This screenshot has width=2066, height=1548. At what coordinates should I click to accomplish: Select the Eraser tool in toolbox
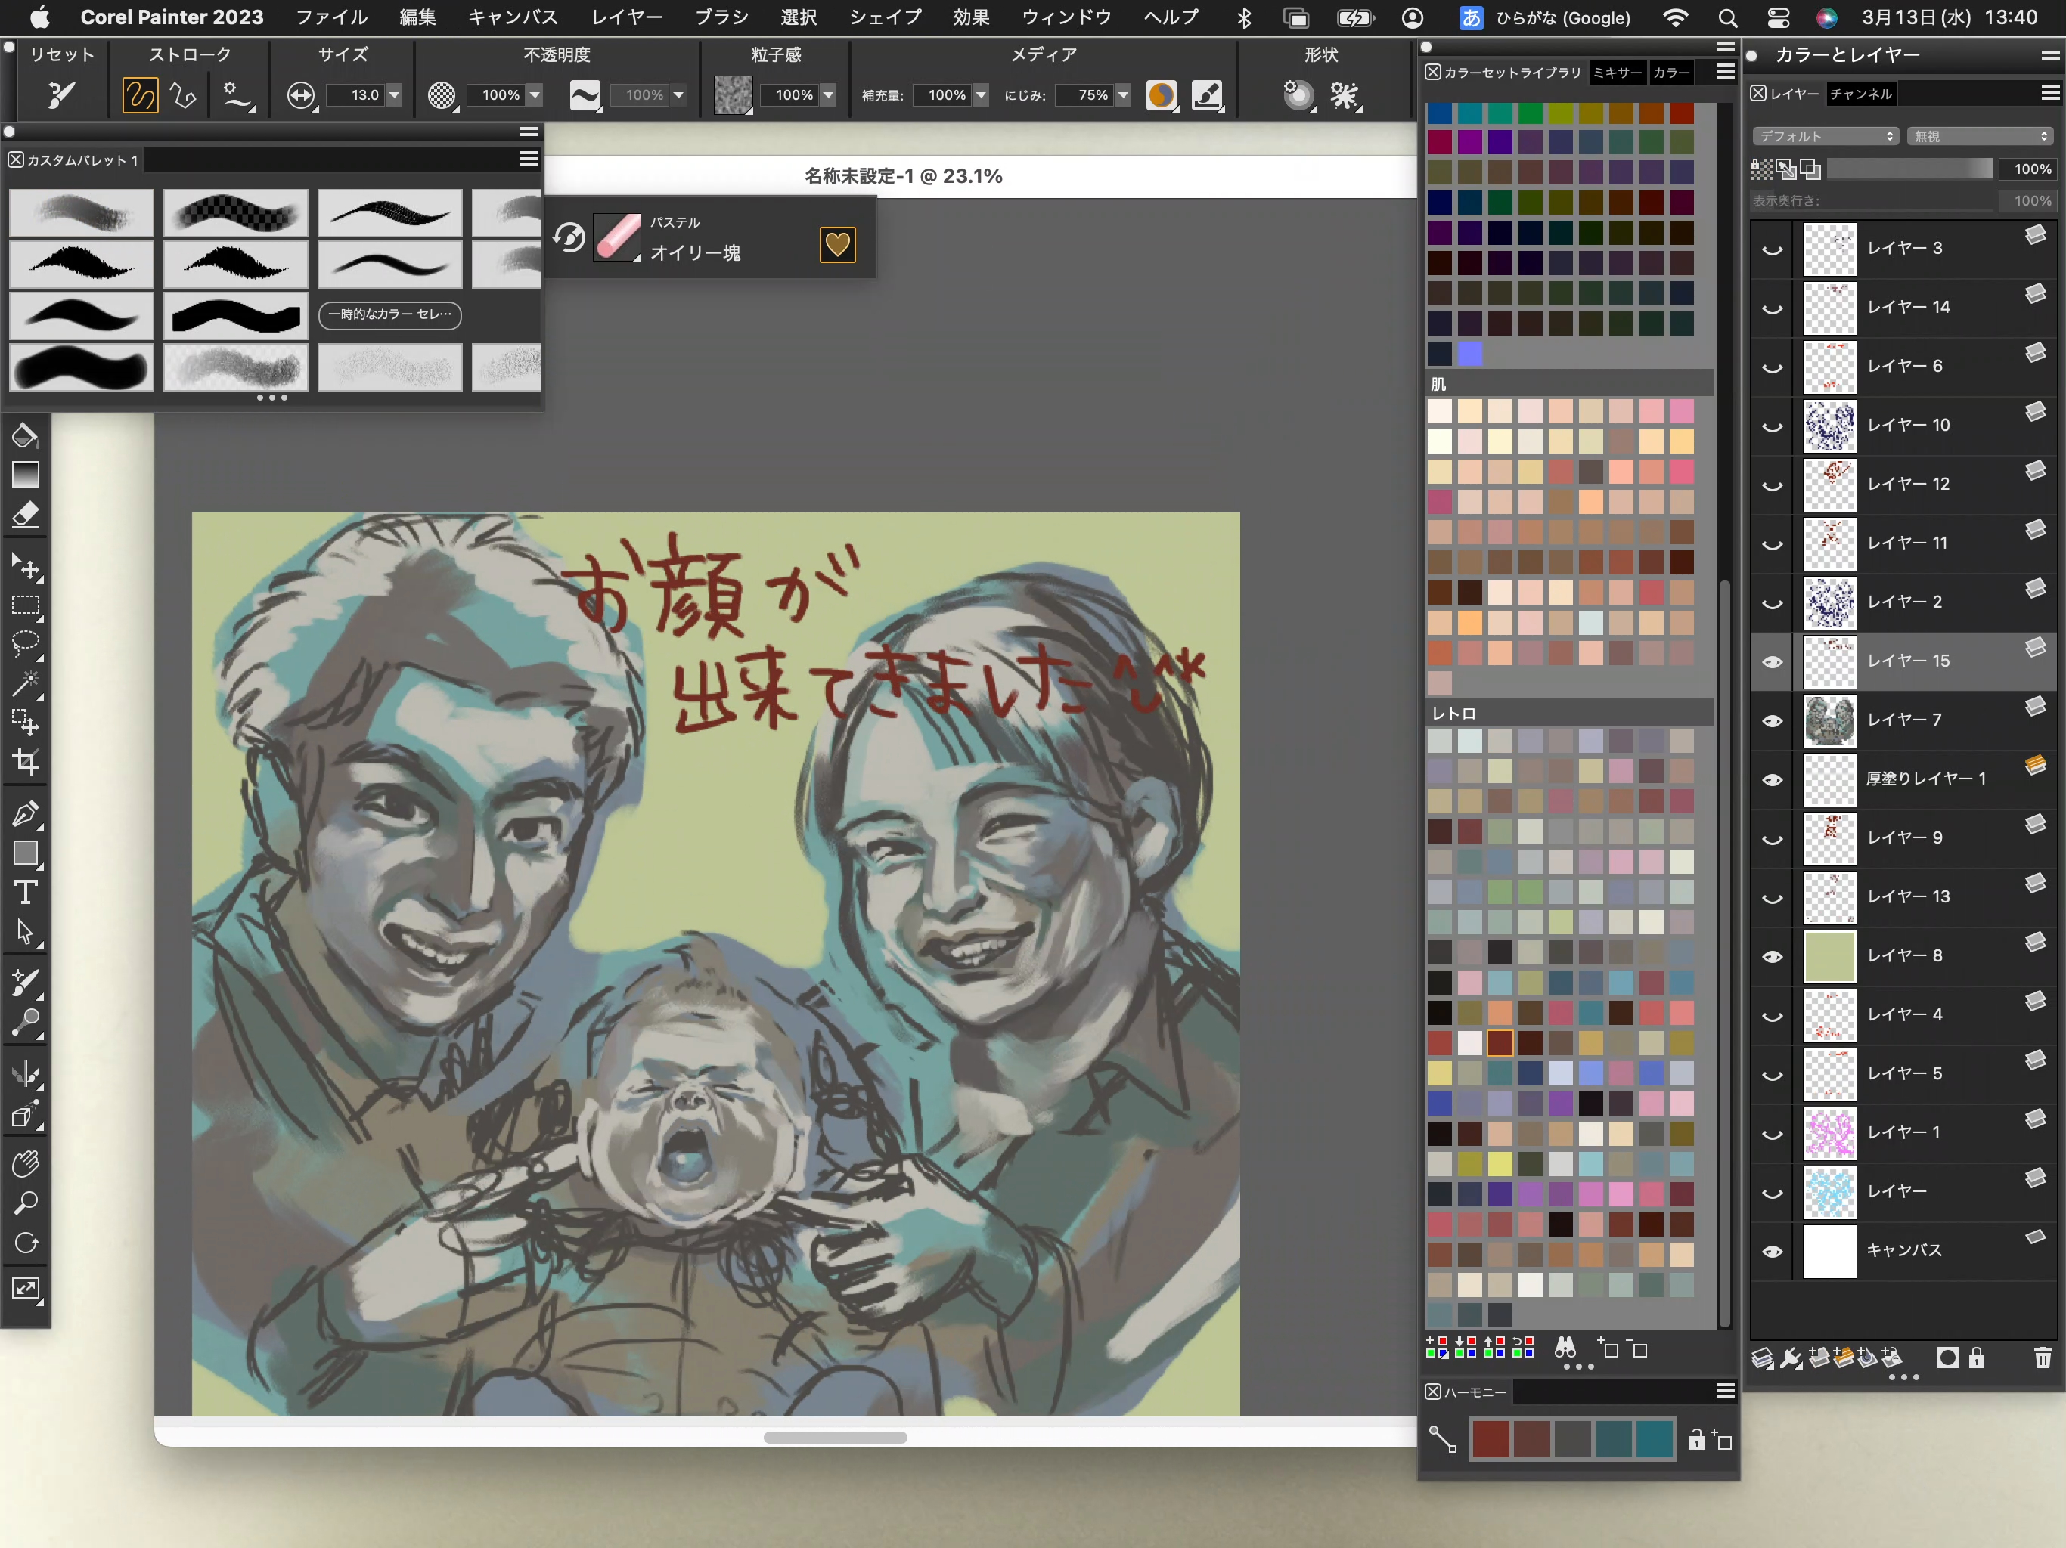point(25,515)
